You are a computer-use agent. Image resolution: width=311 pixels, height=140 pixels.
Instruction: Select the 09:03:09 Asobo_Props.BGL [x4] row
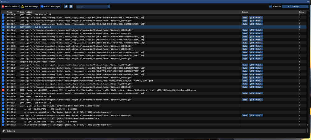154,68
